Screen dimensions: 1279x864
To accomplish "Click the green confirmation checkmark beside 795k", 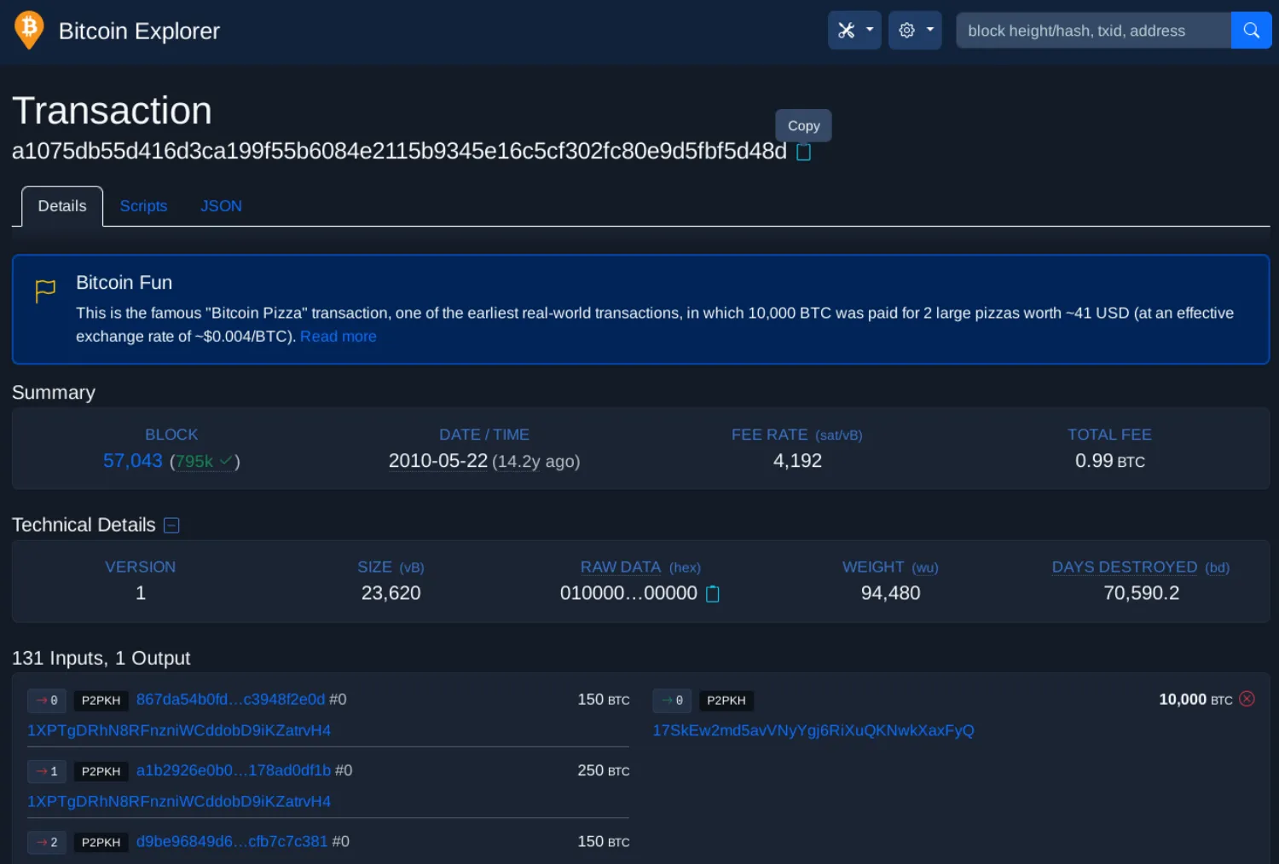I will [x=224, y=461].
